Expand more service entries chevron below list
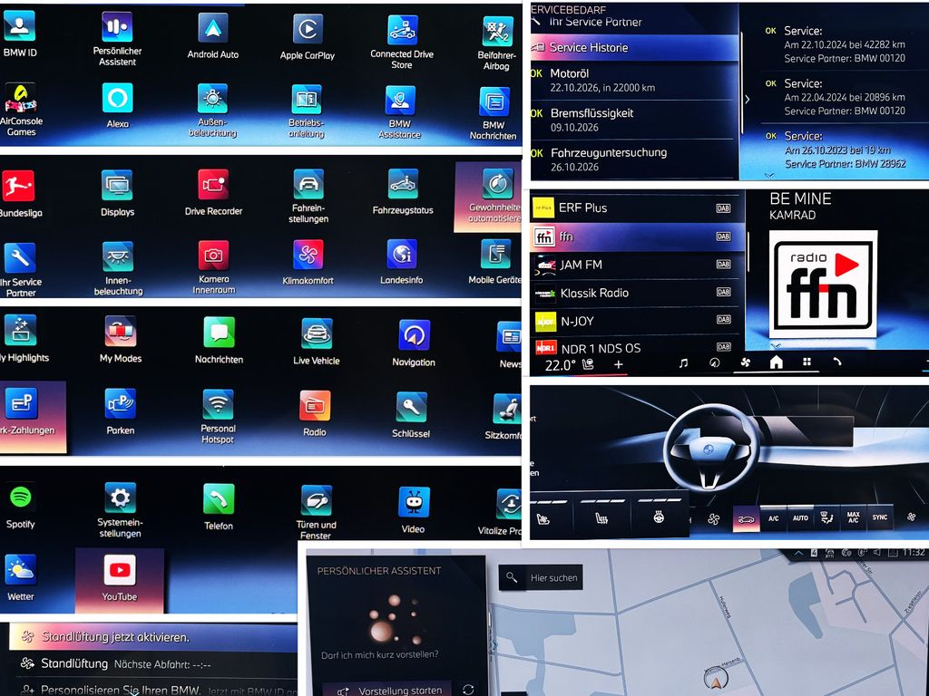The height and width of the screenshot is (696, 929). (769, 175)
